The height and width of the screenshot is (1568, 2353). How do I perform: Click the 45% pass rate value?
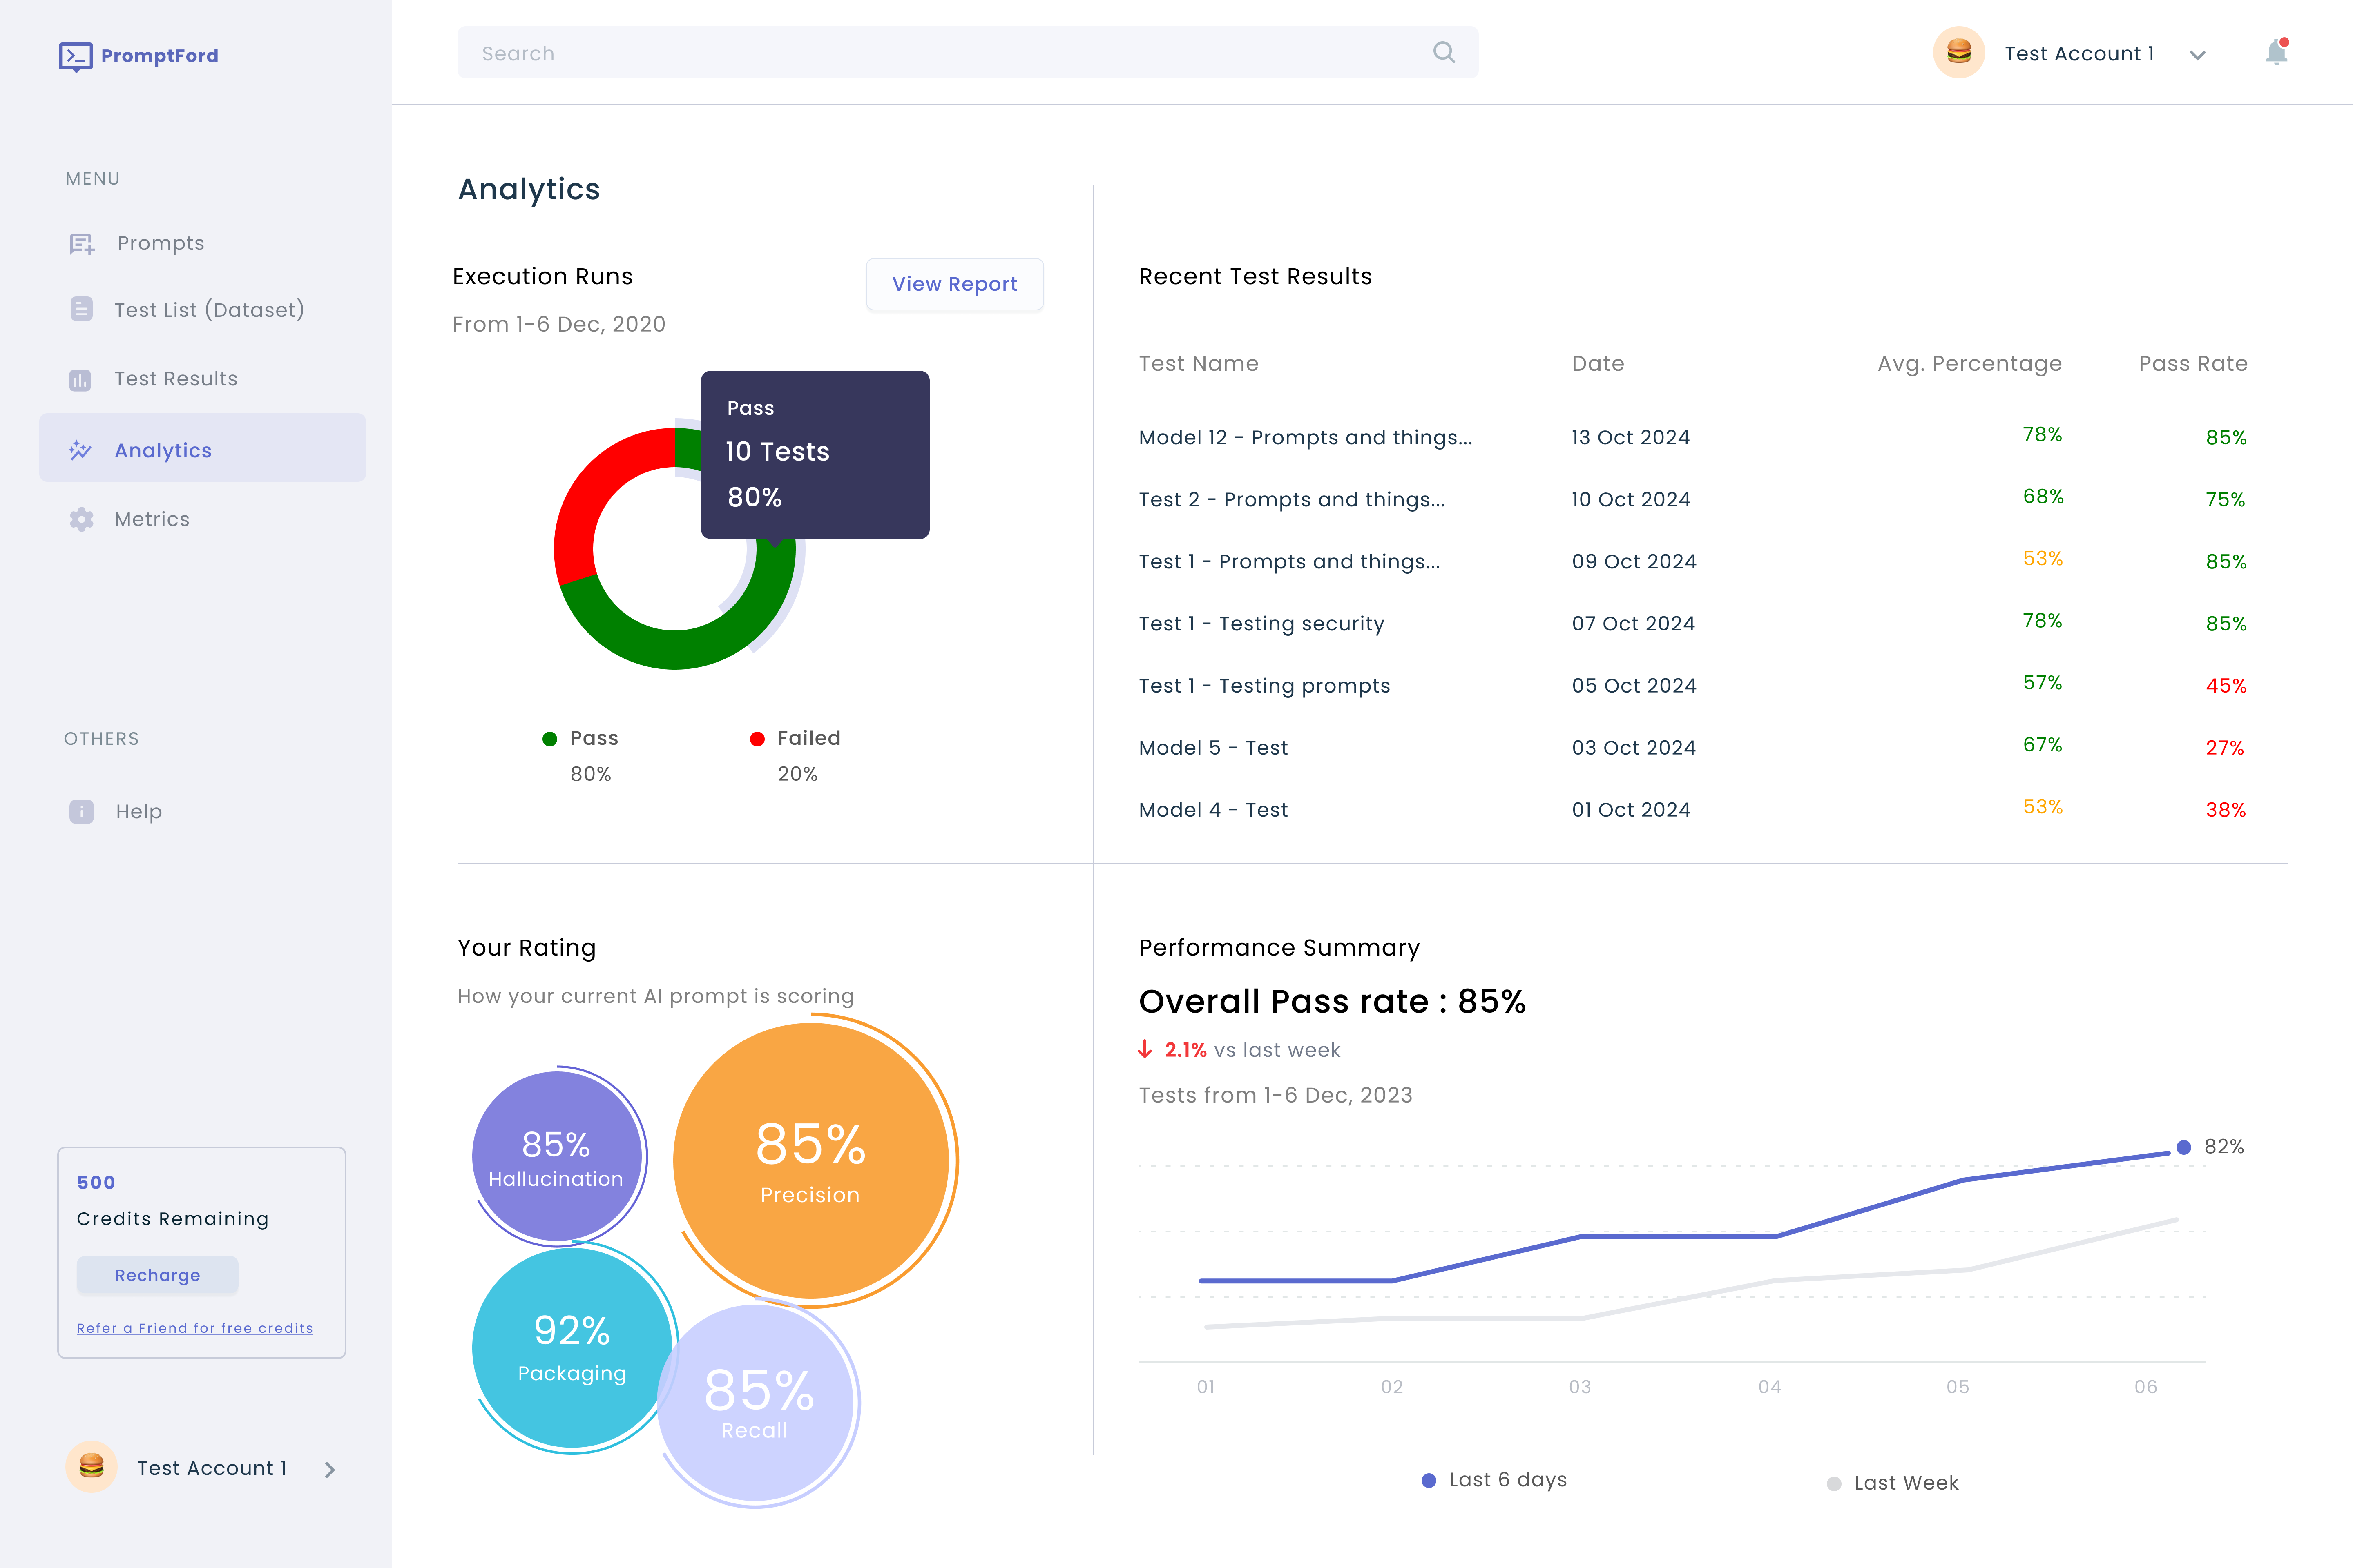tap(2226, 686)
